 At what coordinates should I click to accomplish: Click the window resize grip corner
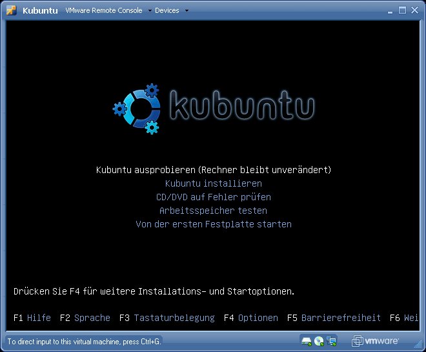tap(418, 344)
